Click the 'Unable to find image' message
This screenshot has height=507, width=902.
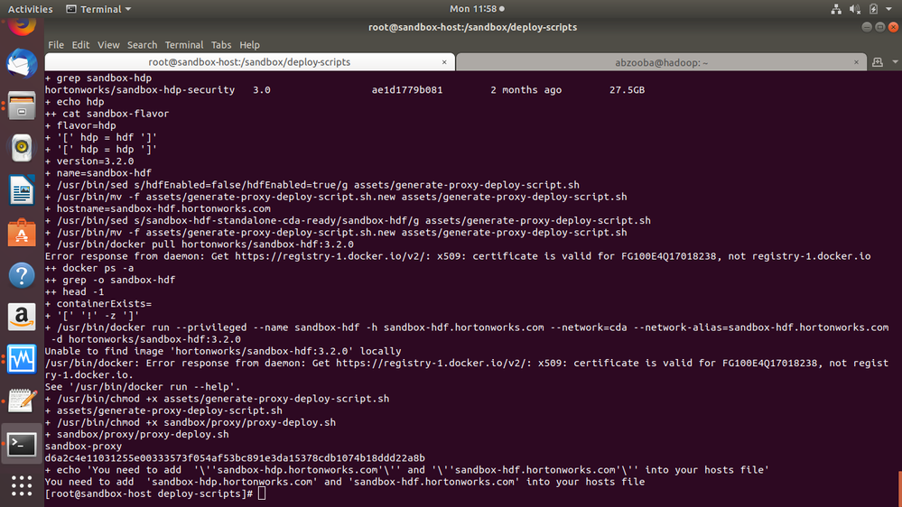click(223, 351)
